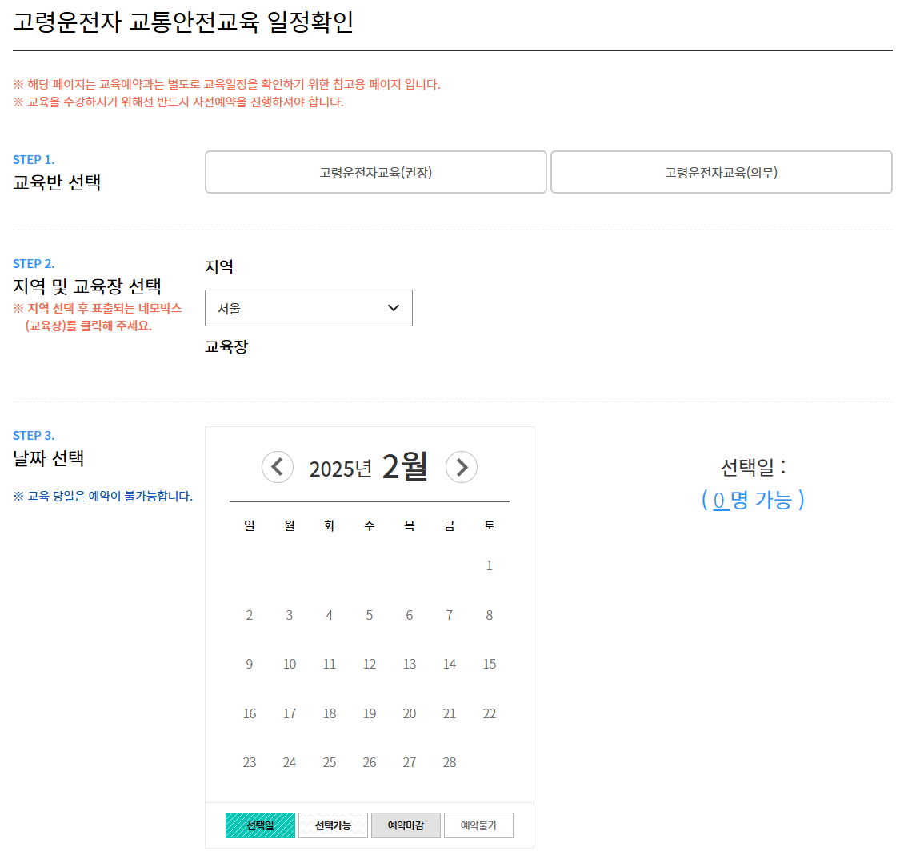Select February 9 on the calendar
The image size is (900, 859).
pyautogui.click(x=249, y=664)
